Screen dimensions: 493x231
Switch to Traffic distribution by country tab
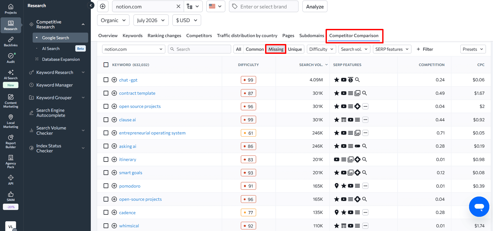coord(247,36)
